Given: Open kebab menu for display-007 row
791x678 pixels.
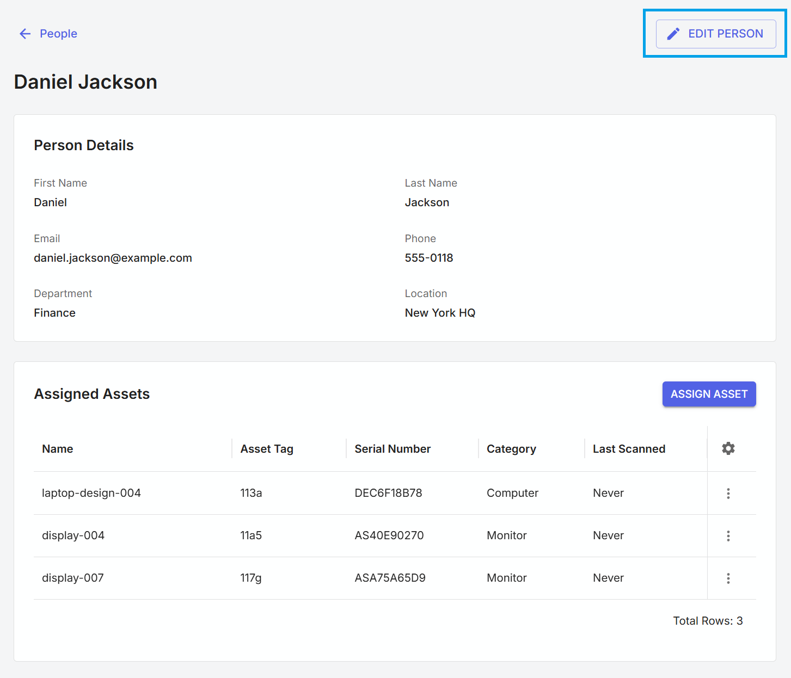Looking at the screenshot, I should (728, 578).
